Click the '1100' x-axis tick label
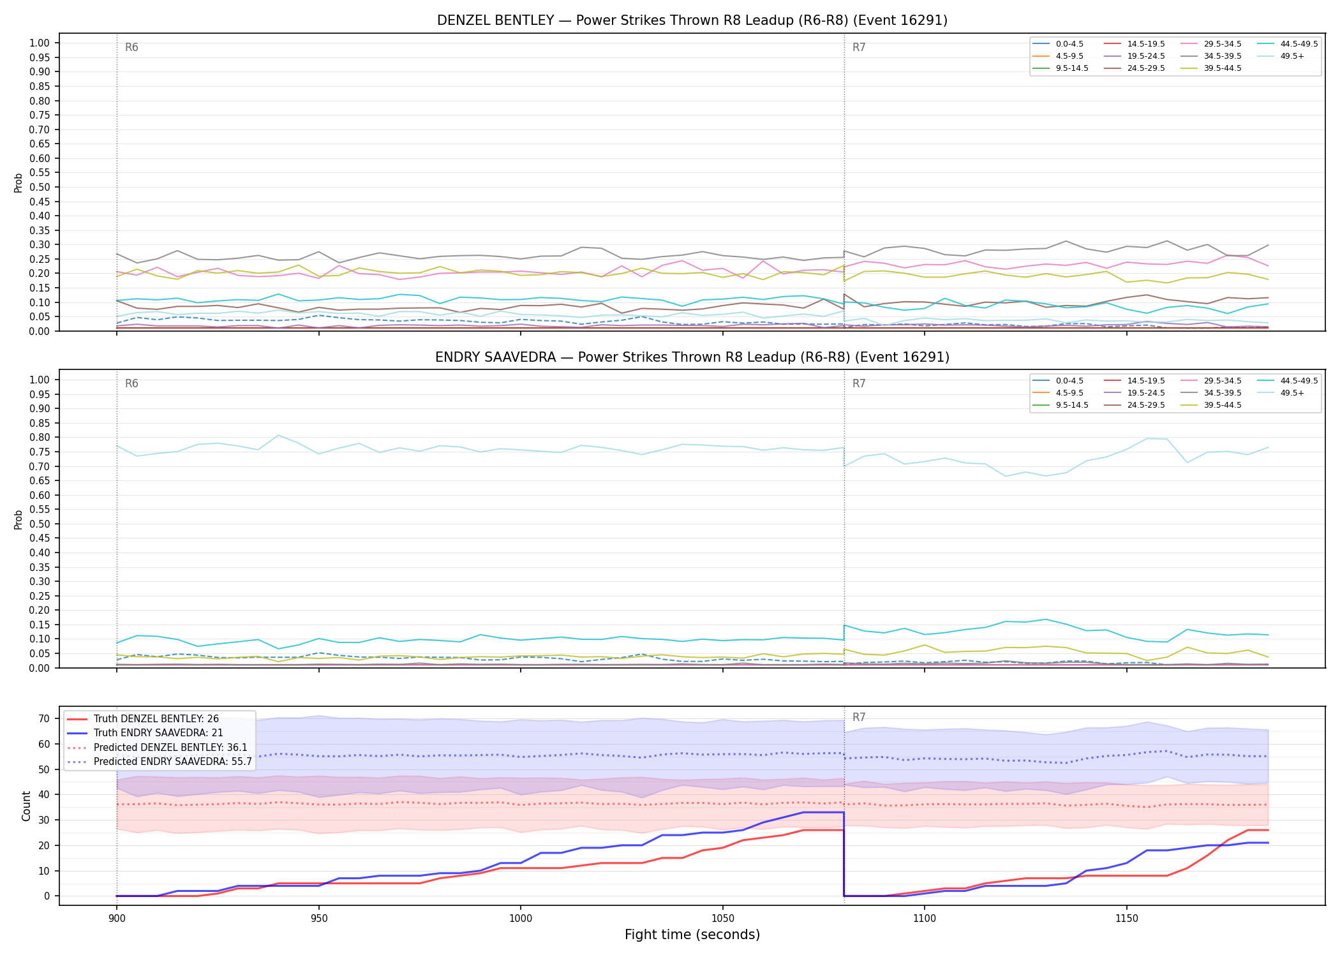1340x957 pixels. [x=925, y=918]
